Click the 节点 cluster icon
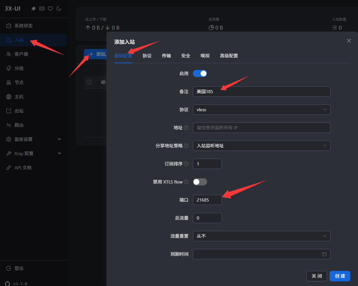The height and width of the screenshot is (286, 358). (9, 83)
